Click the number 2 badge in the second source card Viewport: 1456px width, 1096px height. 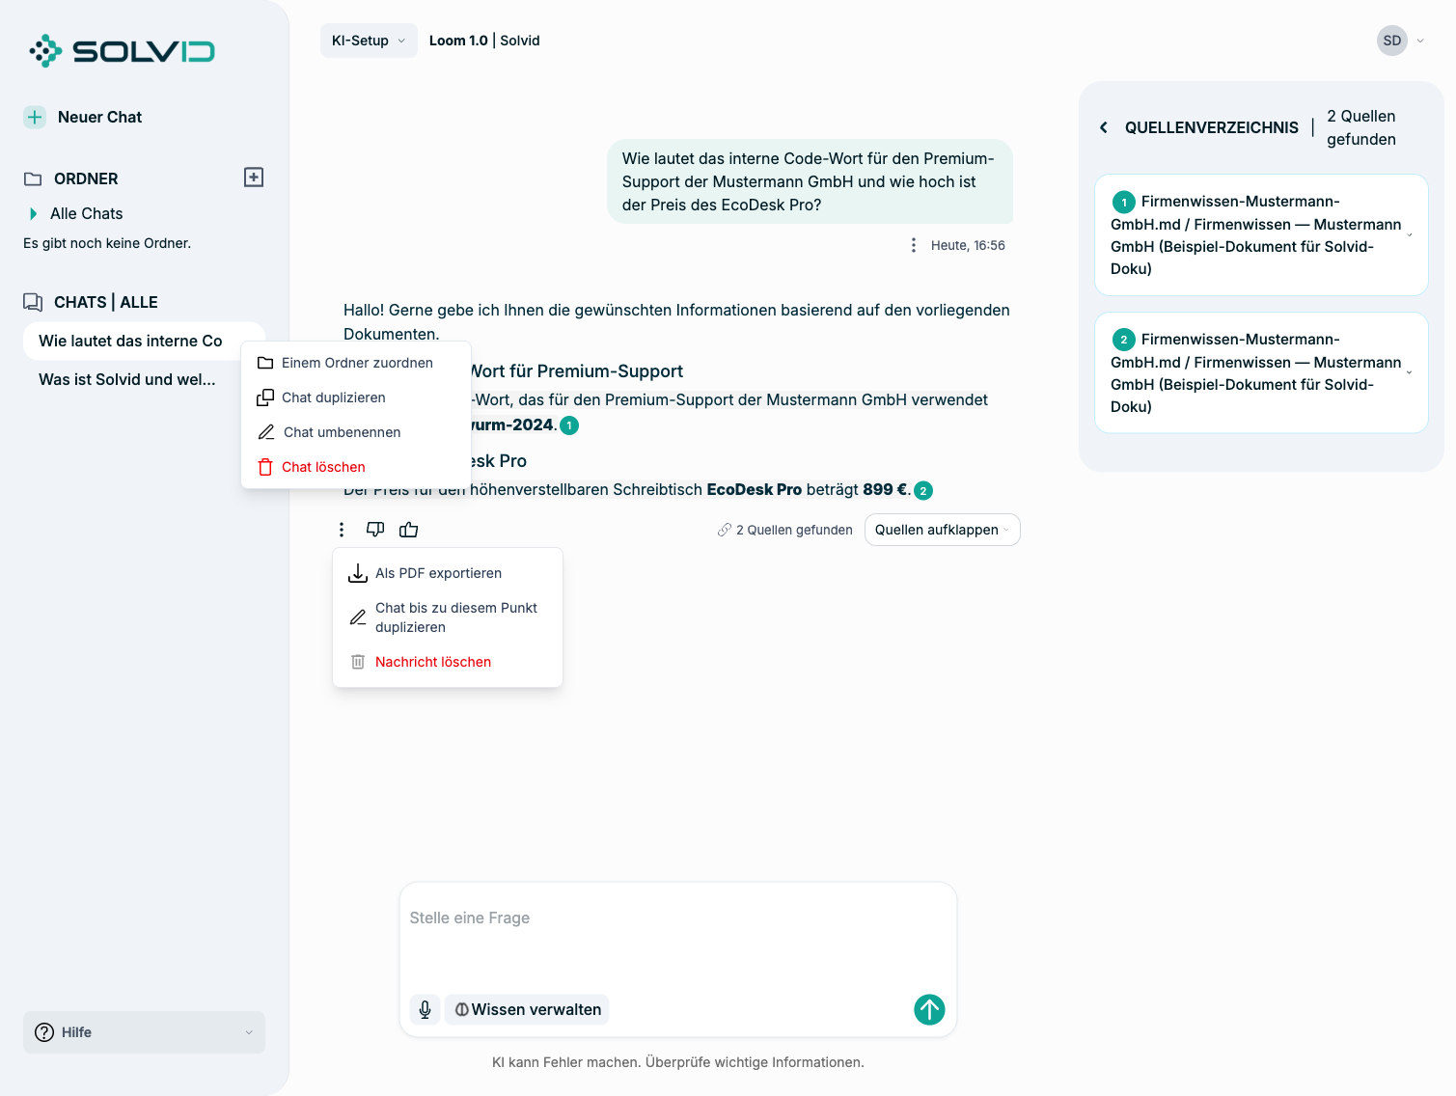pyautogui.click(x=1124, y=340)
